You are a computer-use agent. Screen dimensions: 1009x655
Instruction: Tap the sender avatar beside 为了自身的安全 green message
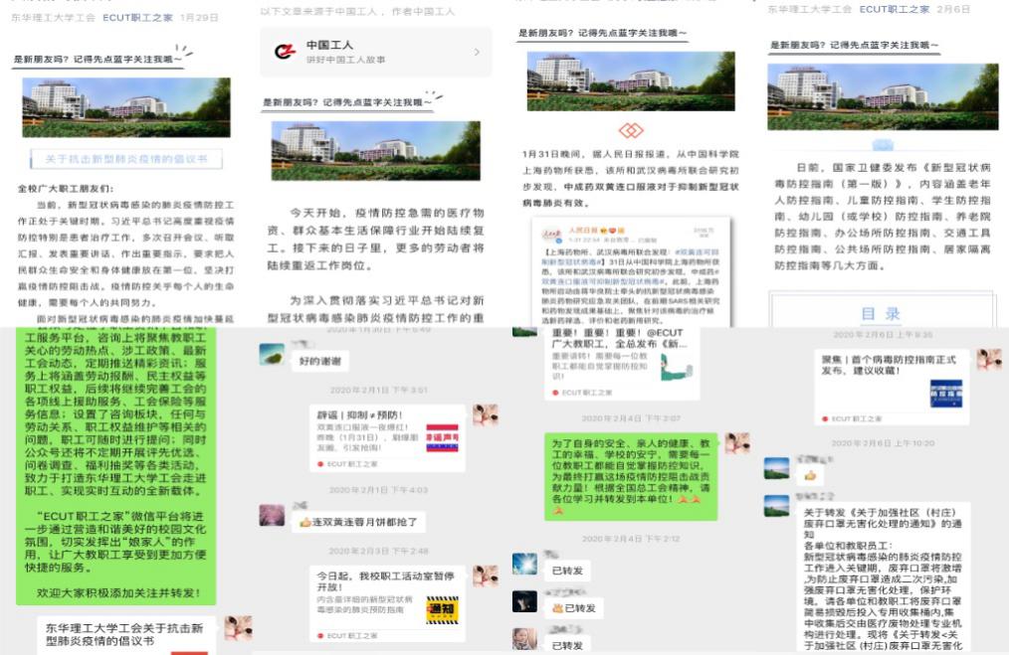click(x=736, y=443)
